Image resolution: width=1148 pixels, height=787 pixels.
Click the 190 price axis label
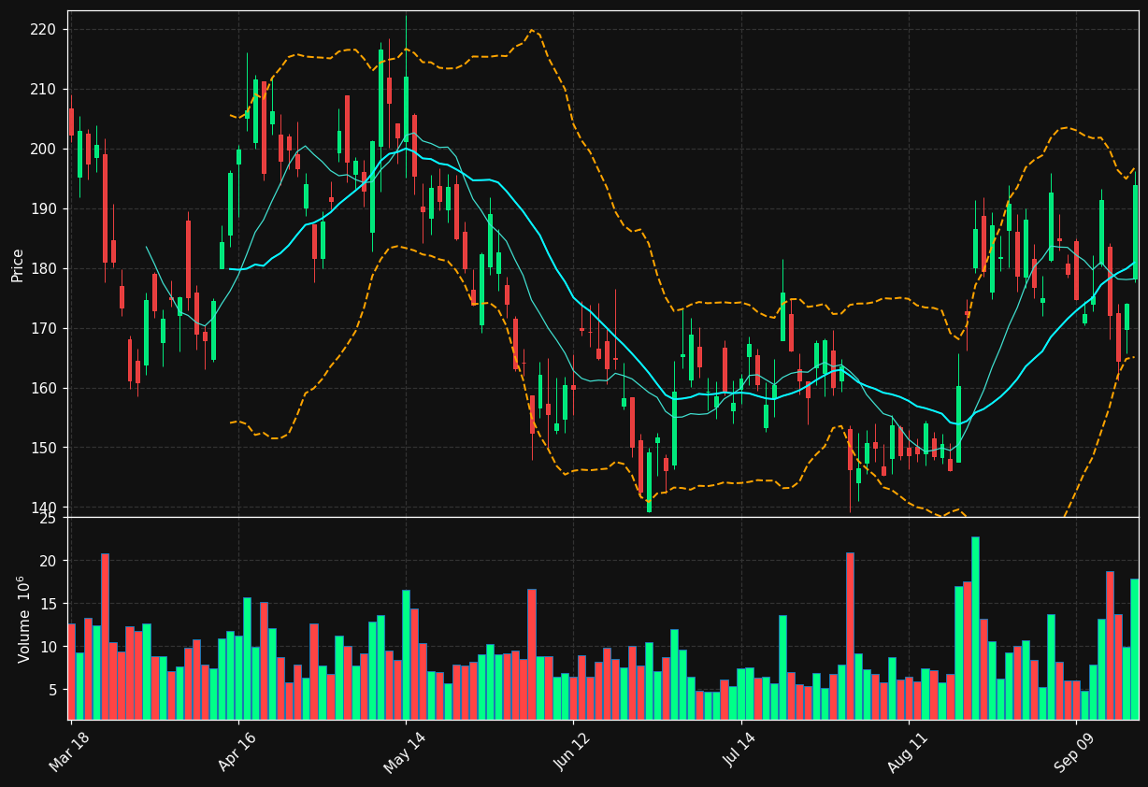point(43,208)
